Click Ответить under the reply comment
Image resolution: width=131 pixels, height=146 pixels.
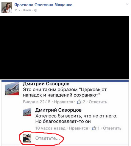[x=112, y=128]
